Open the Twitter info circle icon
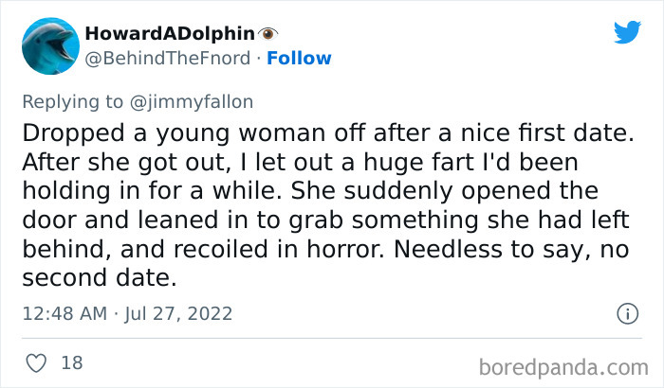 [626, 312]
